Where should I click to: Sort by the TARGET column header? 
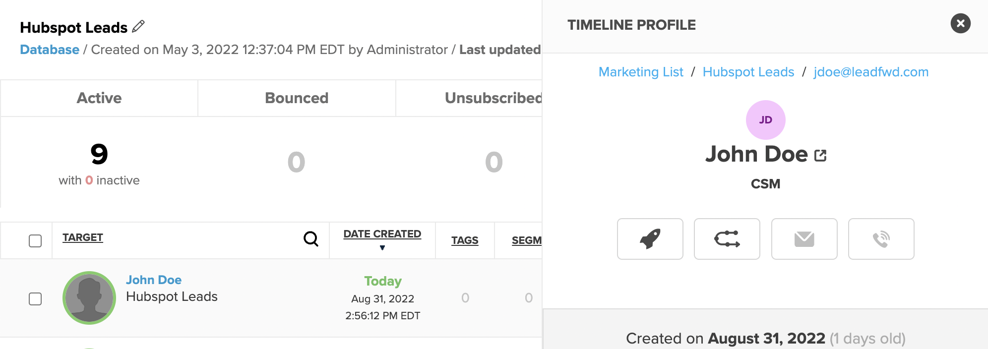(83, 237)
